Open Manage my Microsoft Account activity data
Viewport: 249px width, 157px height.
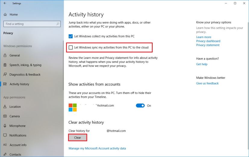(x=97, y=149)
